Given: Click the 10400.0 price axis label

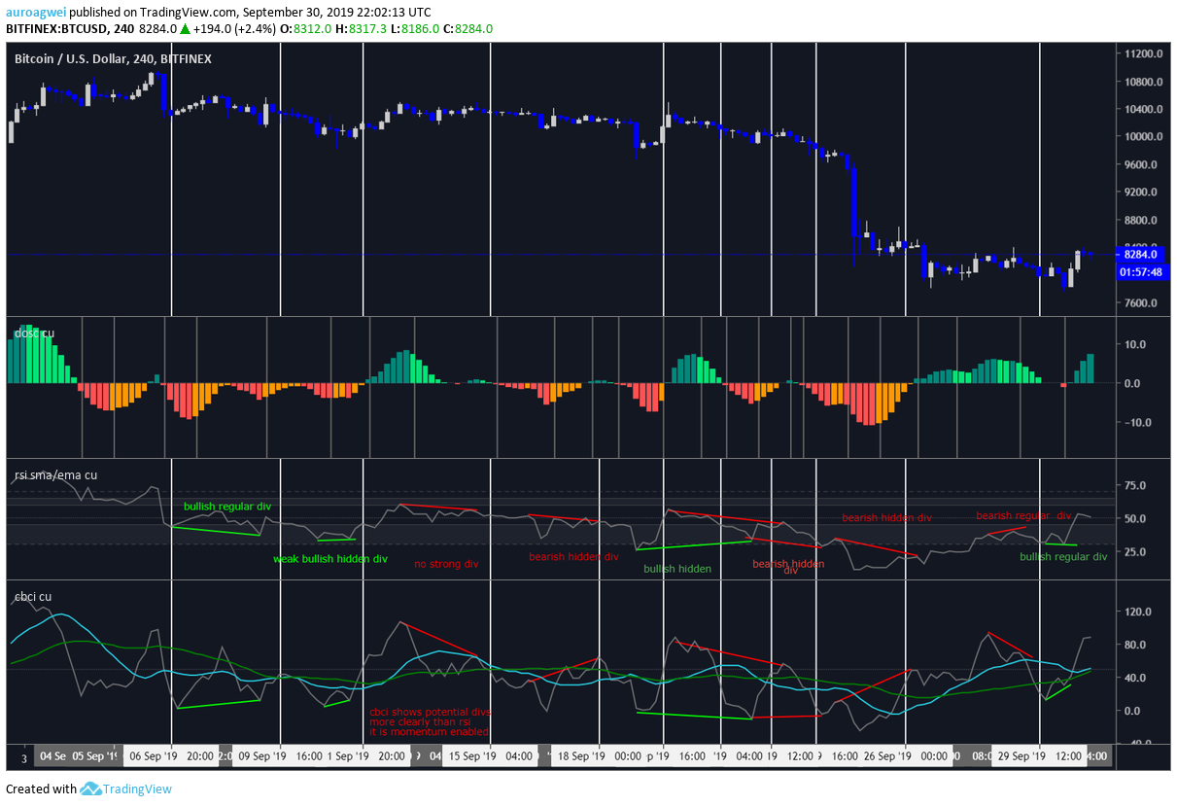Looking at the screenshot, I should click(1142, 109).
